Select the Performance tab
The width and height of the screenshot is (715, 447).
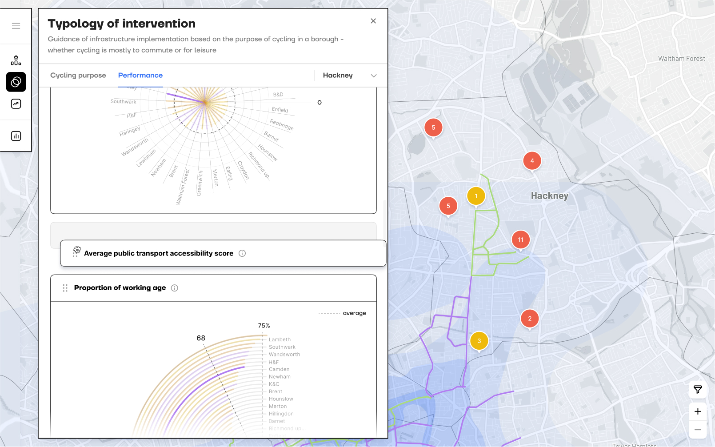(x=140, y=76)
